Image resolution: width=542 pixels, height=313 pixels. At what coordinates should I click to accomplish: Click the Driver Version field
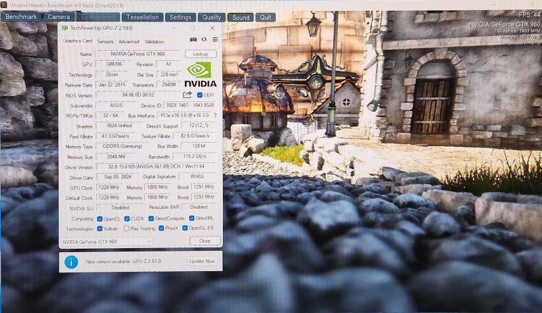coord(157,166)
